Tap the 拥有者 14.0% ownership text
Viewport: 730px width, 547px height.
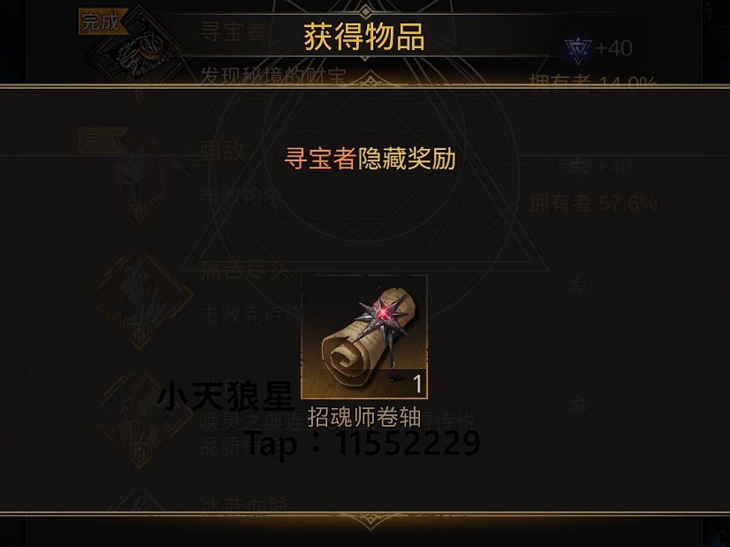click(593, 82)
